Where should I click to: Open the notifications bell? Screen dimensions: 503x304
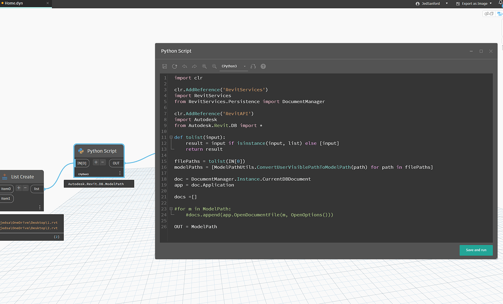(x=500, y=3)
